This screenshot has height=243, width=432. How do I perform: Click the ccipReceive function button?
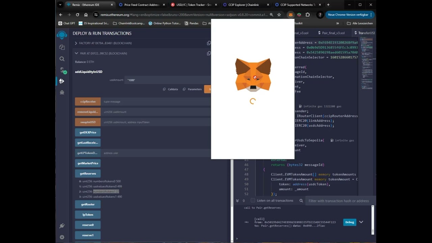click(88, 102)
